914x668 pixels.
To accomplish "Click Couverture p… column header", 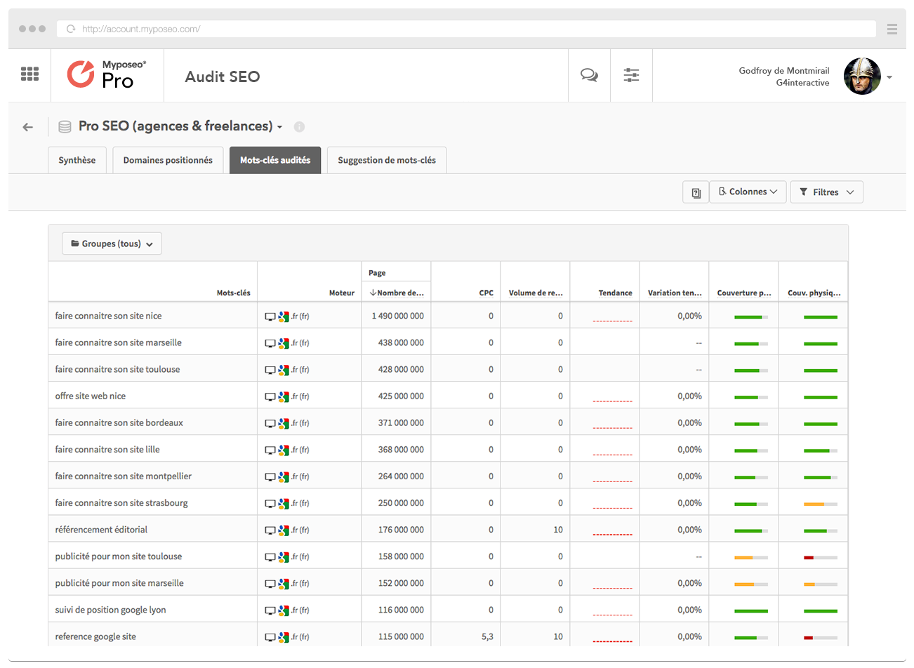I will point(744,293).
